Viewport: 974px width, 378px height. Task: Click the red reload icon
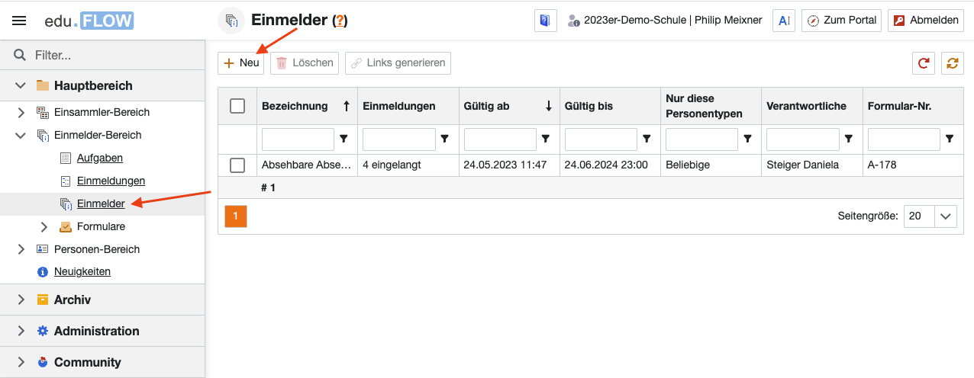(x=924, y=63)
